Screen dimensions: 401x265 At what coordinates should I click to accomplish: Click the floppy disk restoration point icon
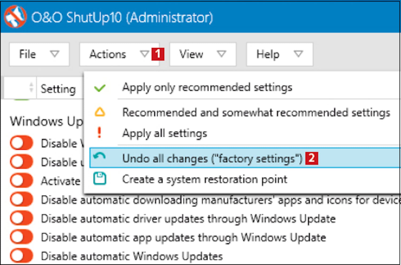pyautogui.click(x=100, y=178)
